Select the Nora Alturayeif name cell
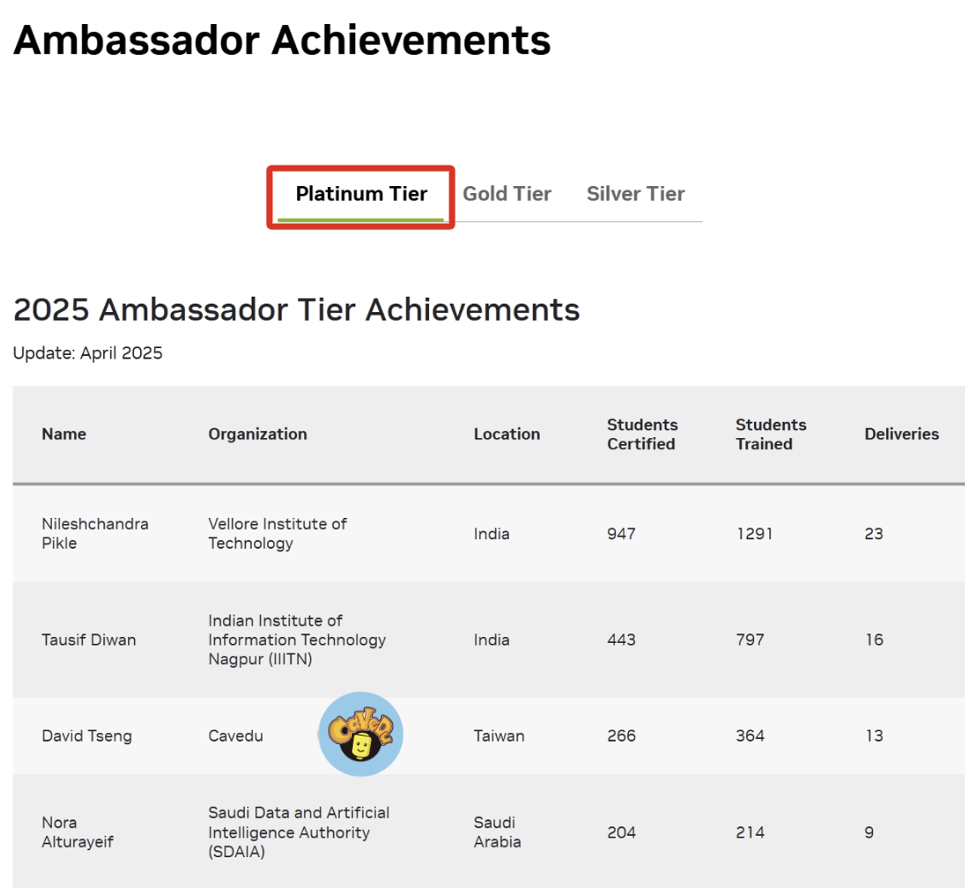This screenshot has width=965, height=888. (x=78, y=832)
